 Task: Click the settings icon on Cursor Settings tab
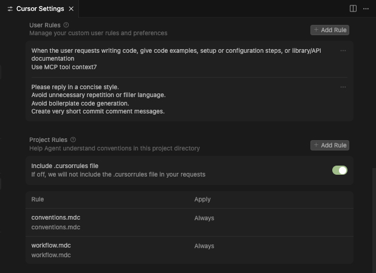pyautogui.click(x=10, y=8)
